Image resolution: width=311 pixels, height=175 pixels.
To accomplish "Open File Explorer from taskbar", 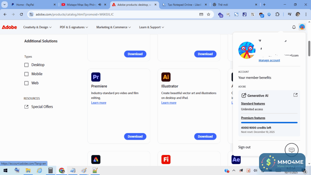I will (x=28, y=170).
